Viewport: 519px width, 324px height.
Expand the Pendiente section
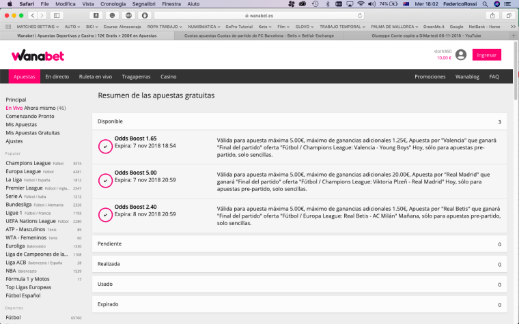pyautogui.click(x=299, y=244)
